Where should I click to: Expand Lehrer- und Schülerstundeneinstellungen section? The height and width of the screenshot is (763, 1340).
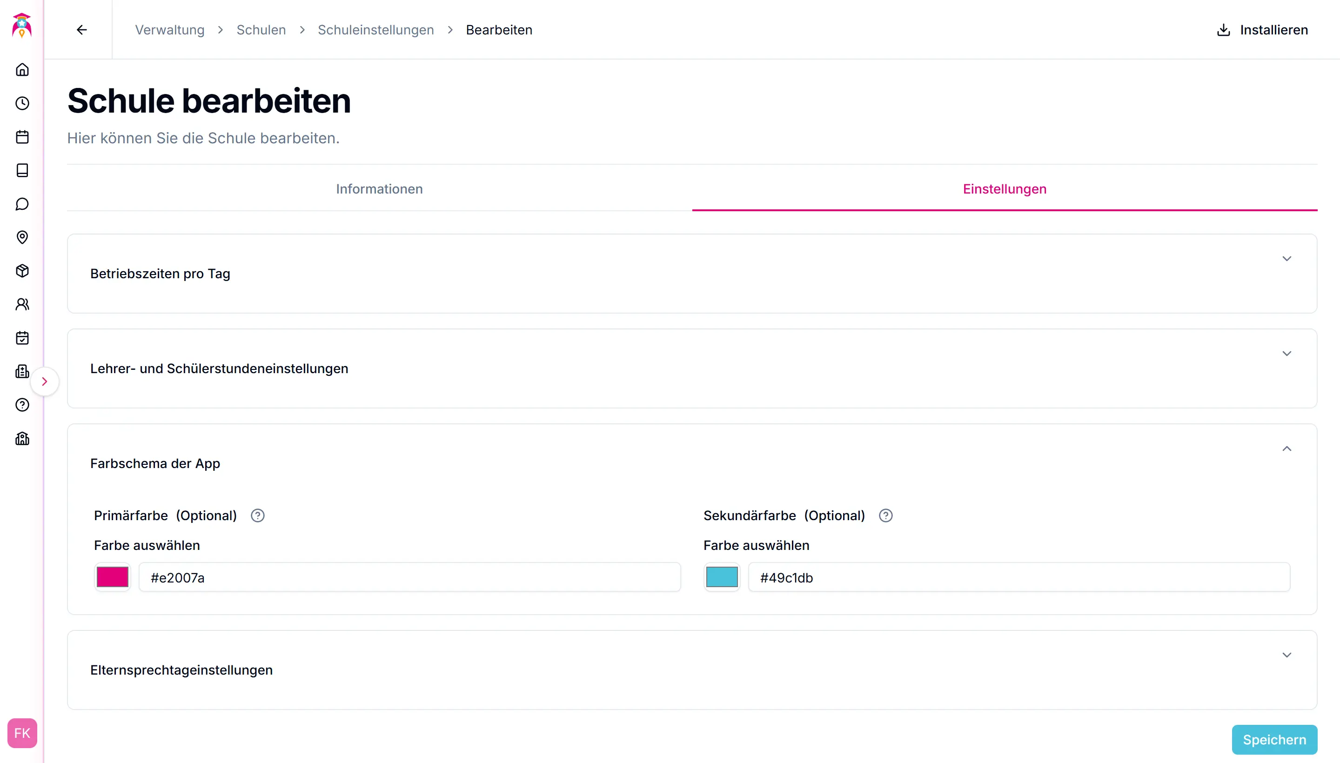(1286, 354)
